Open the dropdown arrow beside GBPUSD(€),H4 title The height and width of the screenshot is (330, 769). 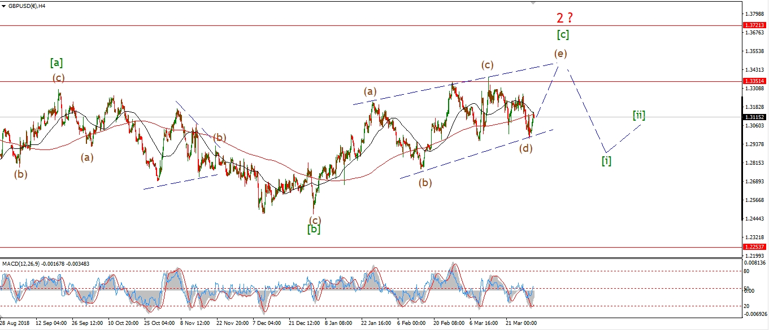click(x=4, y=6)
